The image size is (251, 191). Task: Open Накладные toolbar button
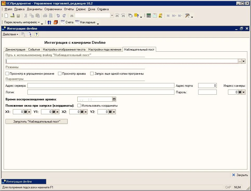click(x=85, y=22)
